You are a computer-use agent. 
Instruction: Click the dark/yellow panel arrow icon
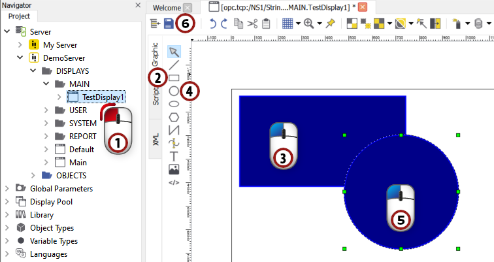point(435,24)
